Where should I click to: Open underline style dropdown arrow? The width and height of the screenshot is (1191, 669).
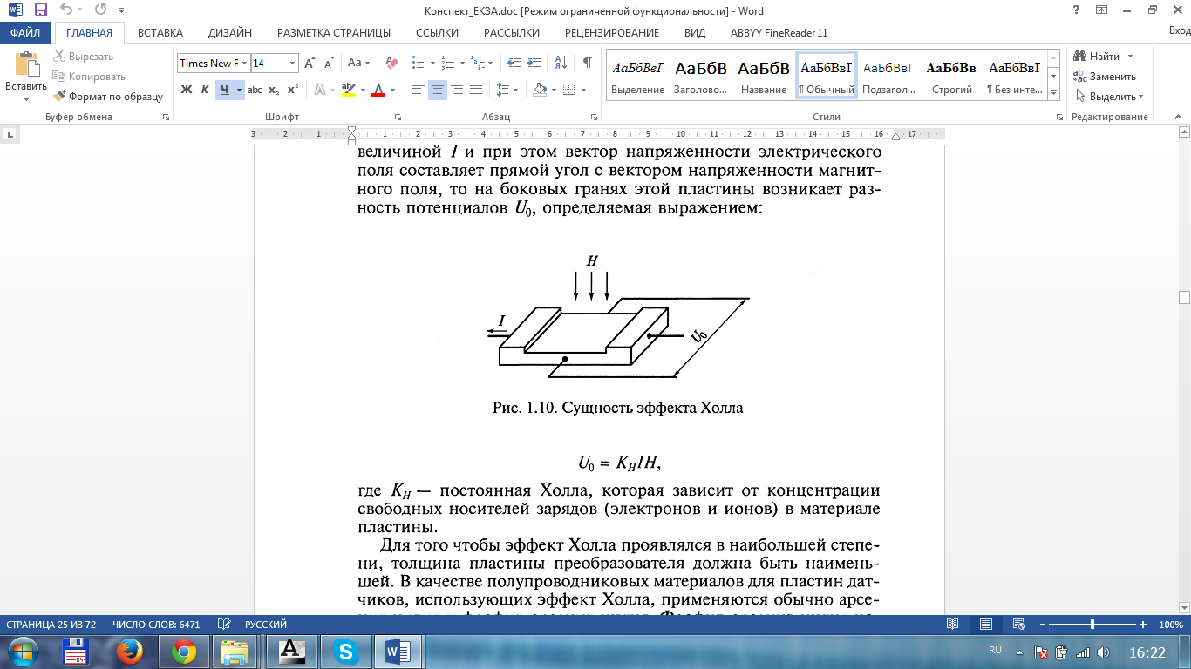(239, 90)
